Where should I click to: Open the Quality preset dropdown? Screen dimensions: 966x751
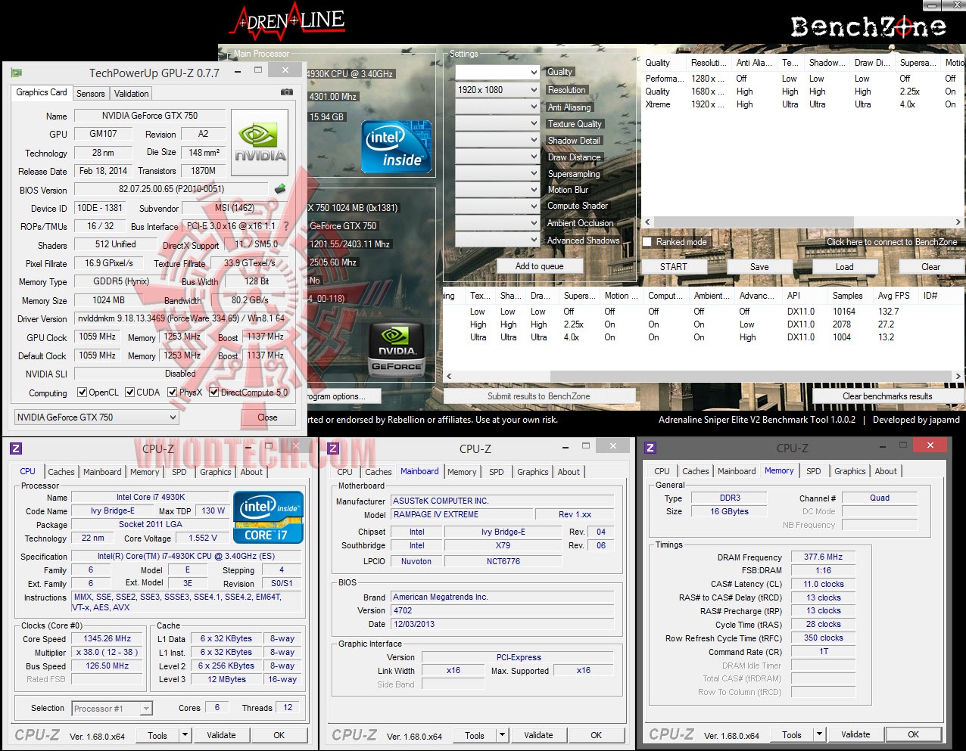(x=497, y=73)
